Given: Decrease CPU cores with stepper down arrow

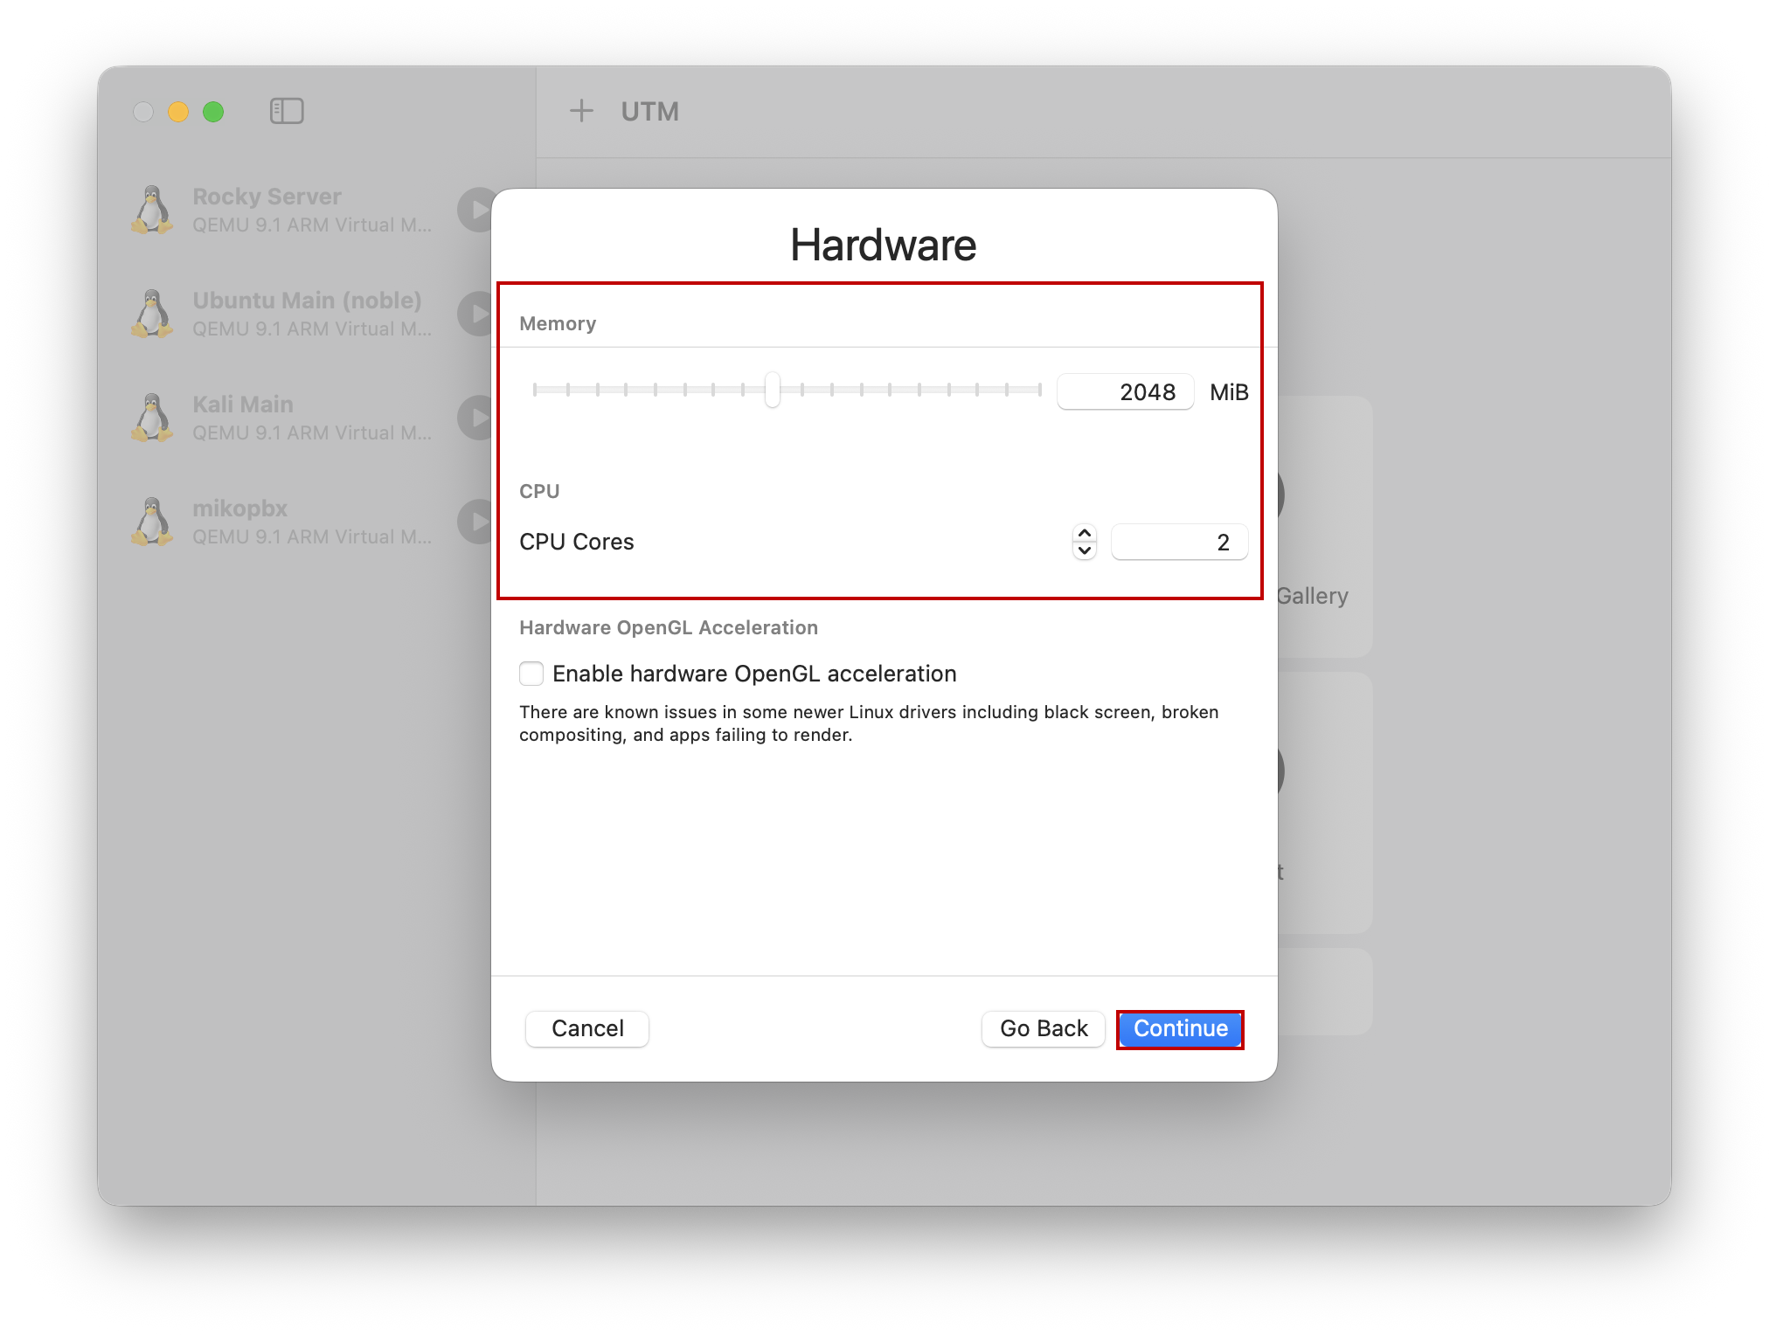Looking at the screenshot, I should (1085, 550).
